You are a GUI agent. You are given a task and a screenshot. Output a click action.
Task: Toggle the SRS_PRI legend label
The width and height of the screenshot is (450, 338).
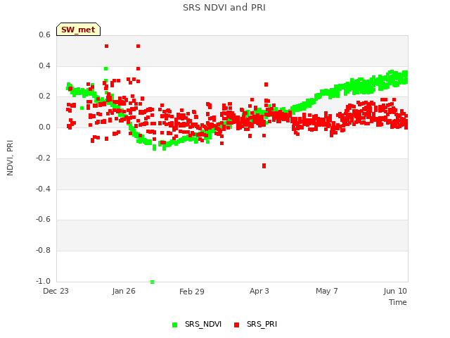click(262, 324)
